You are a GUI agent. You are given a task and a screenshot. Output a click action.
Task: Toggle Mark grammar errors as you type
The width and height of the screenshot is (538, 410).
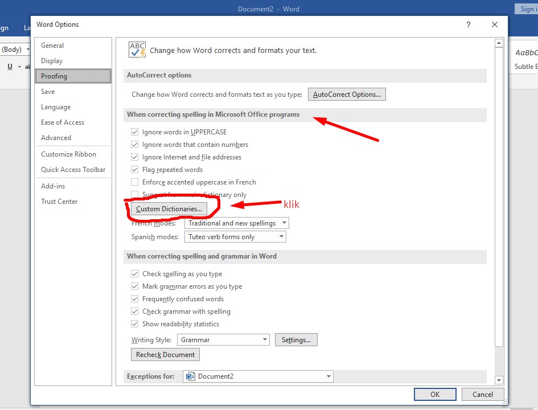[135, 286]
